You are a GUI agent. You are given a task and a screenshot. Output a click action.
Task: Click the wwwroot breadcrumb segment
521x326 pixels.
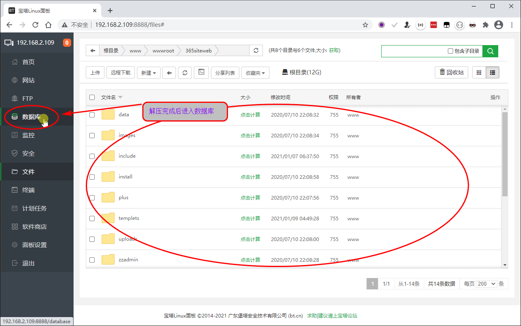click(163, 51)
